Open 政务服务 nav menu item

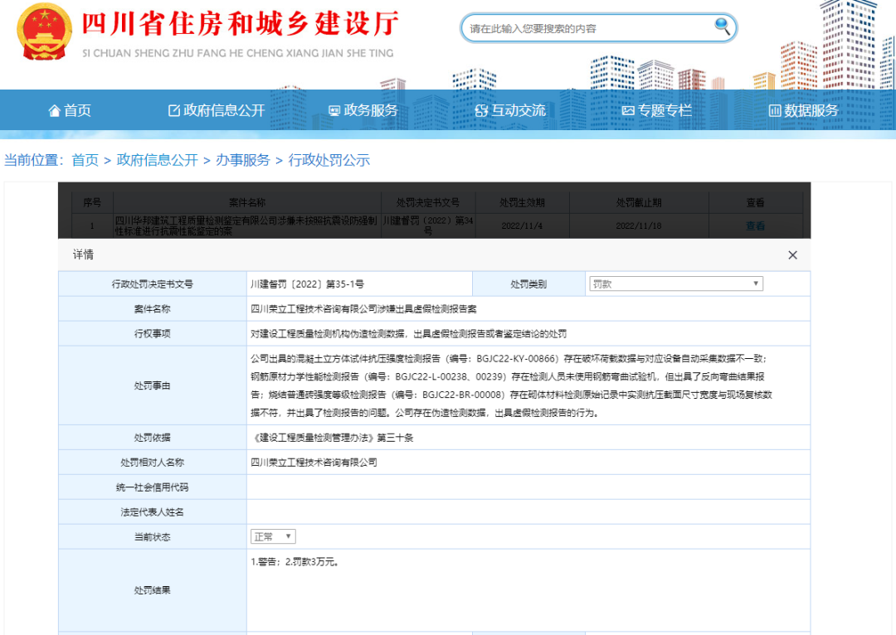click(363, 110)
